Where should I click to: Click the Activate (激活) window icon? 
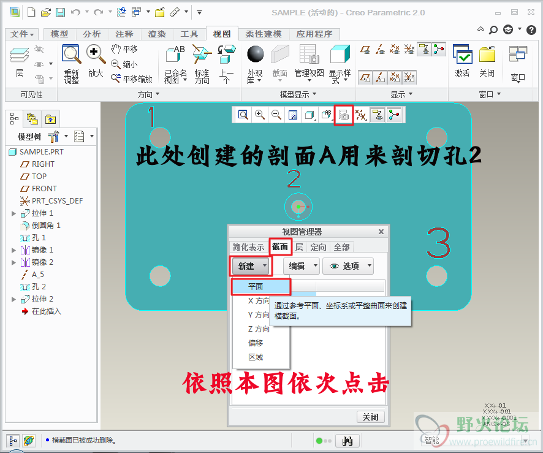pos(463,61)
